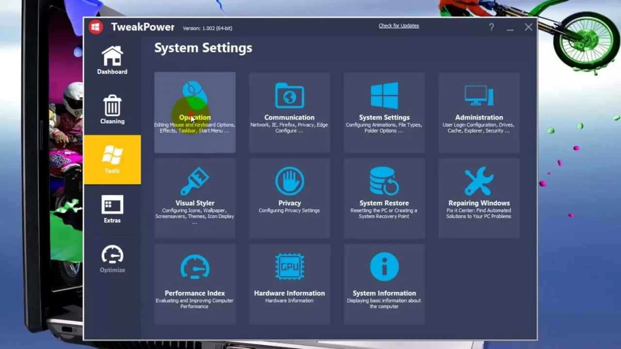Viewport: 621px width, 349px height.
Task: Click the Communication folder globe icon
Action: coord(290,95)
